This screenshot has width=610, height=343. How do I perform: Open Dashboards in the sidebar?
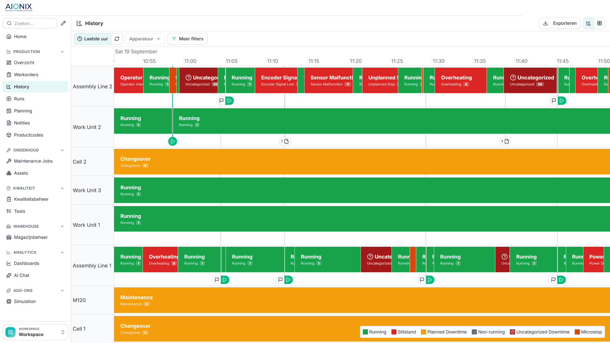(35, 263)
